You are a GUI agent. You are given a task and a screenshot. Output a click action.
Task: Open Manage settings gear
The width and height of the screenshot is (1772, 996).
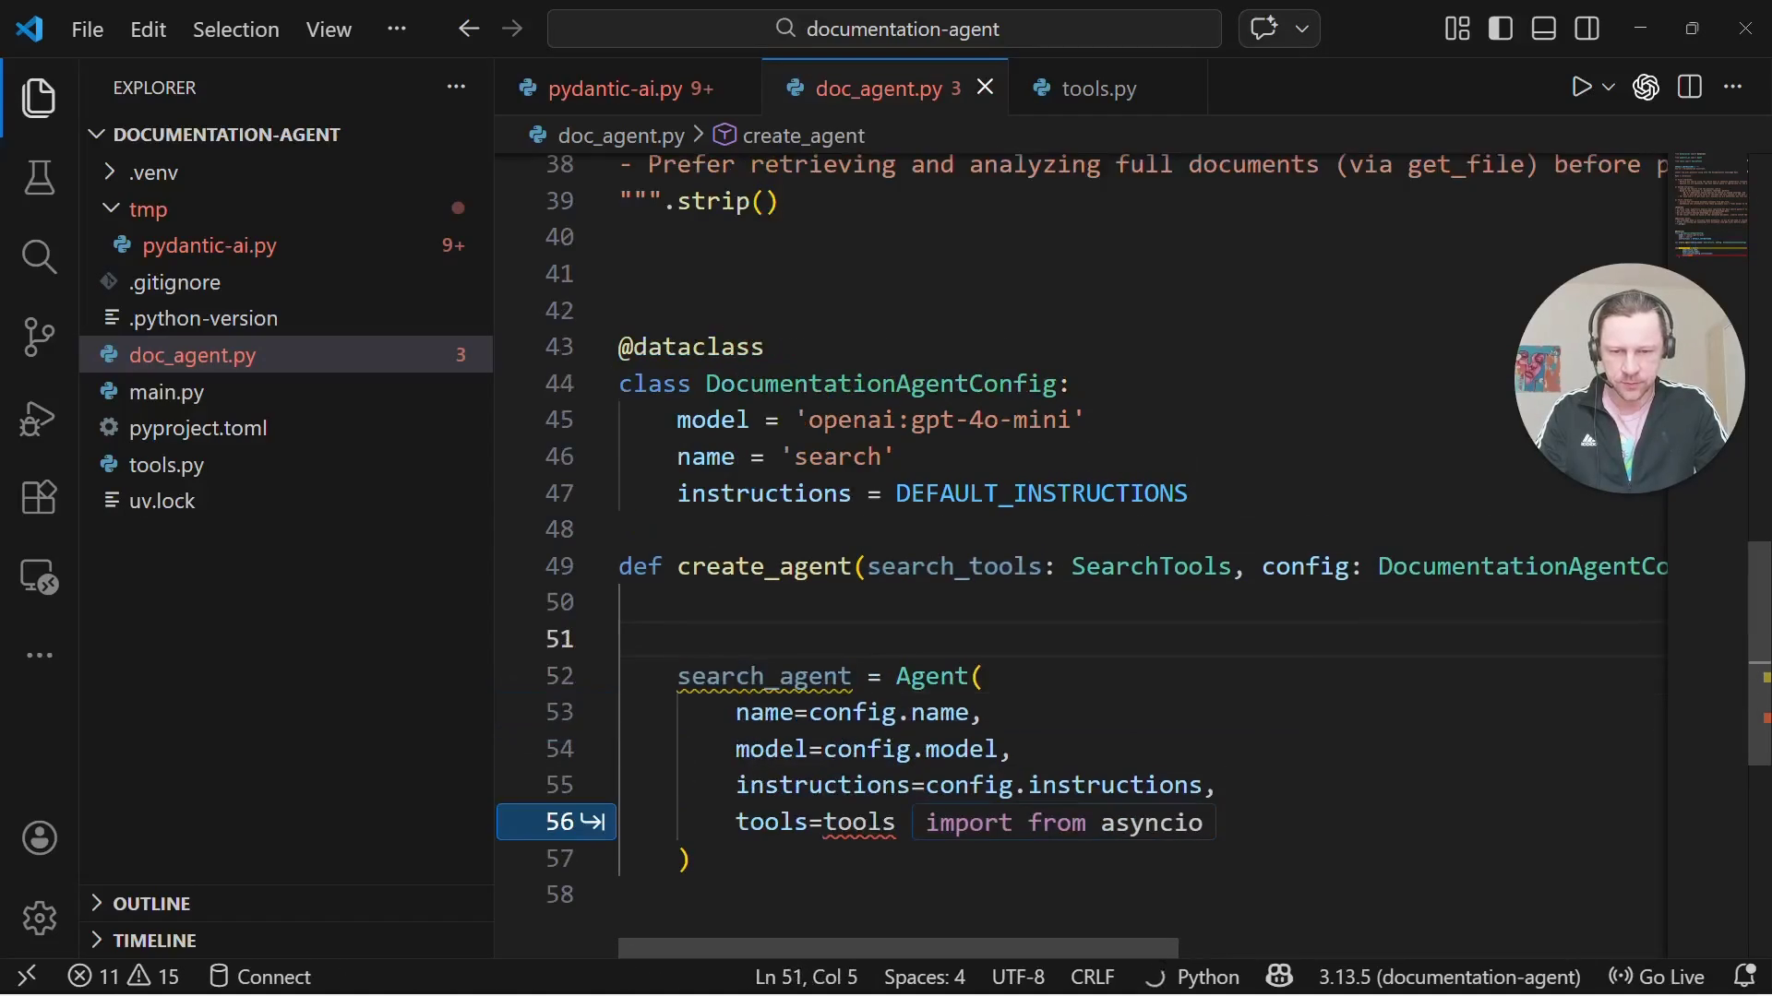click(39, 919)
